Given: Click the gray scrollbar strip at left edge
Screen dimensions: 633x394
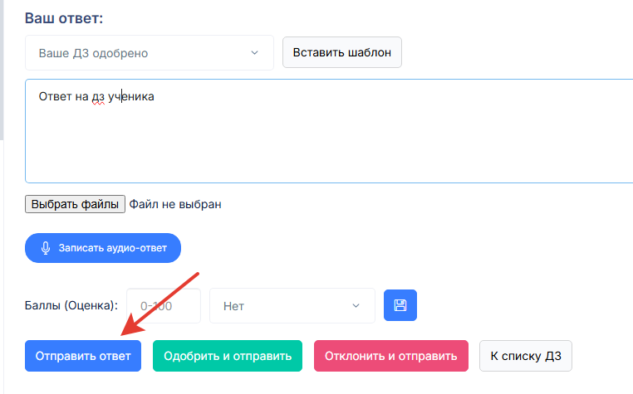Looking at the screenshot, I should tap(2, 71).
